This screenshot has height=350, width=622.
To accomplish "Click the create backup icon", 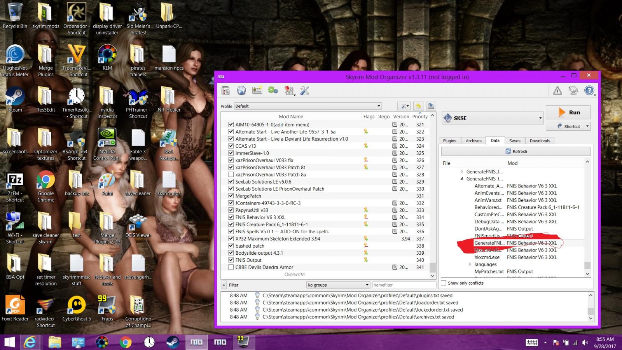I will coord(431,106).
